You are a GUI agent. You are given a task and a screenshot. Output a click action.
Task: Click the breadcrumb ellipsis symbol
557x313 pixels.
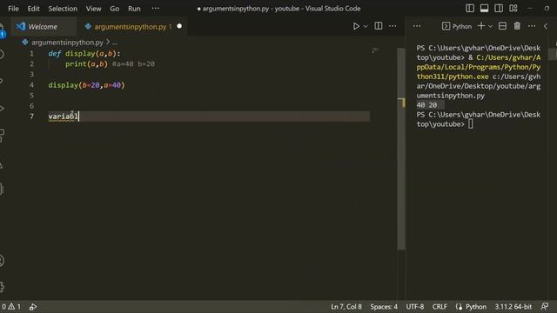point(115,43)
